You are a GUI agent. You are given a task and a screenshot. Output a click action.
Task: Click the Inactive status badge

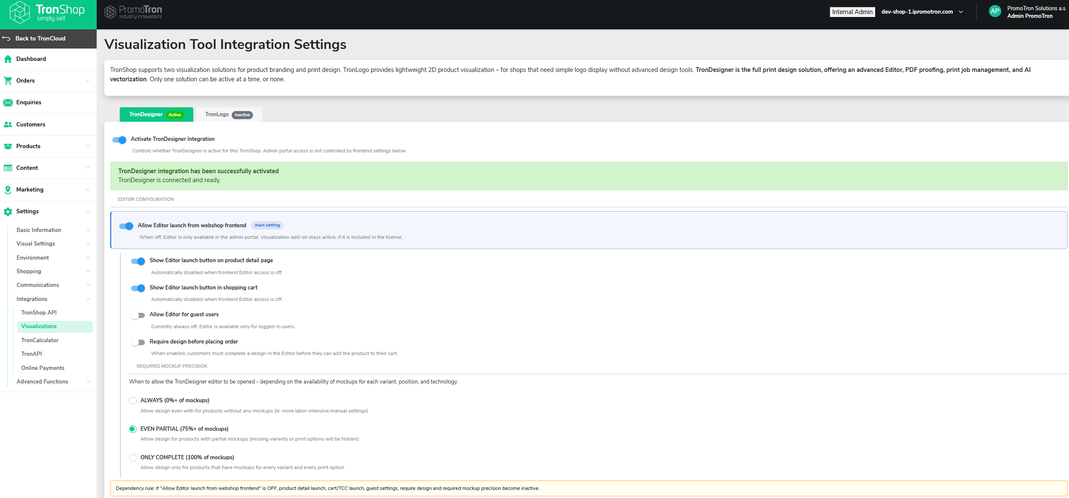tap(242, 115)
